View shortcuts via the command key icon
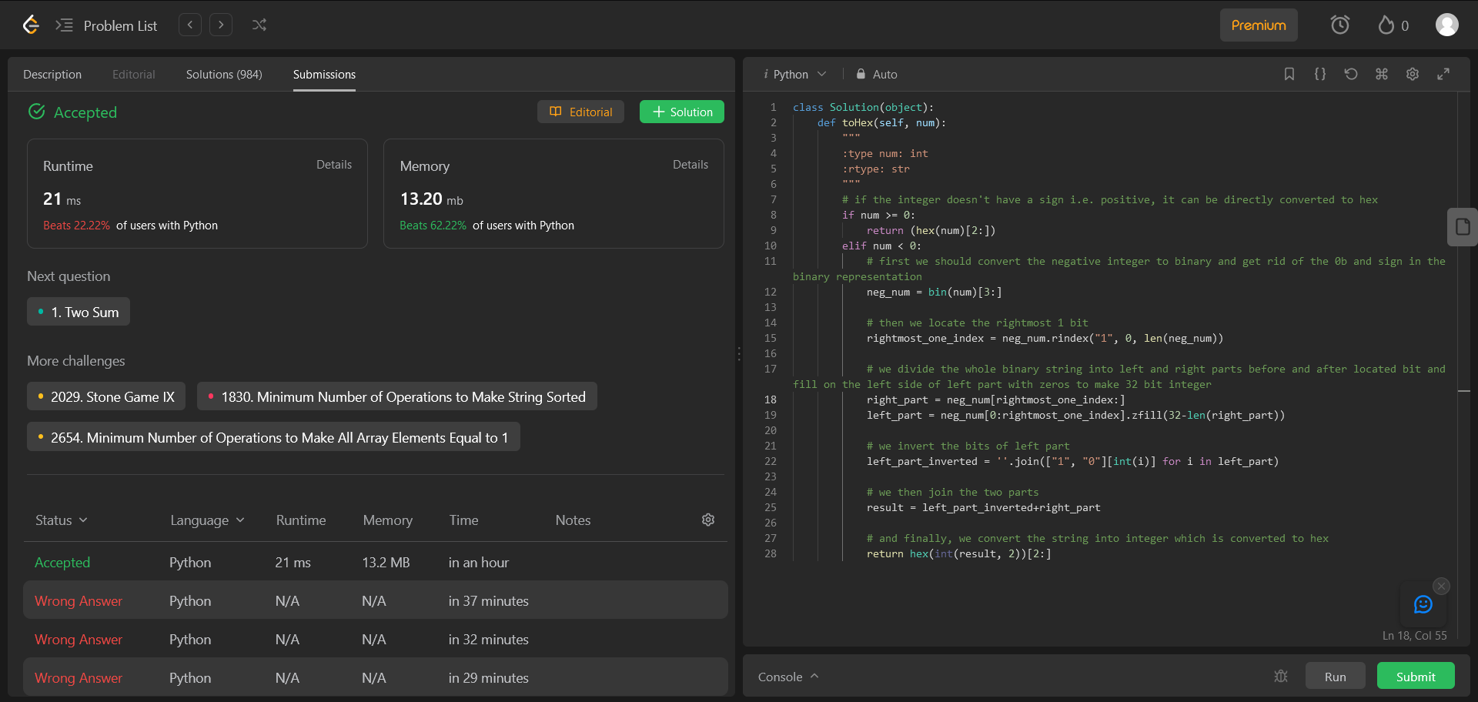Viewport: 1478px width, 702px height. tap(1382, 74)
